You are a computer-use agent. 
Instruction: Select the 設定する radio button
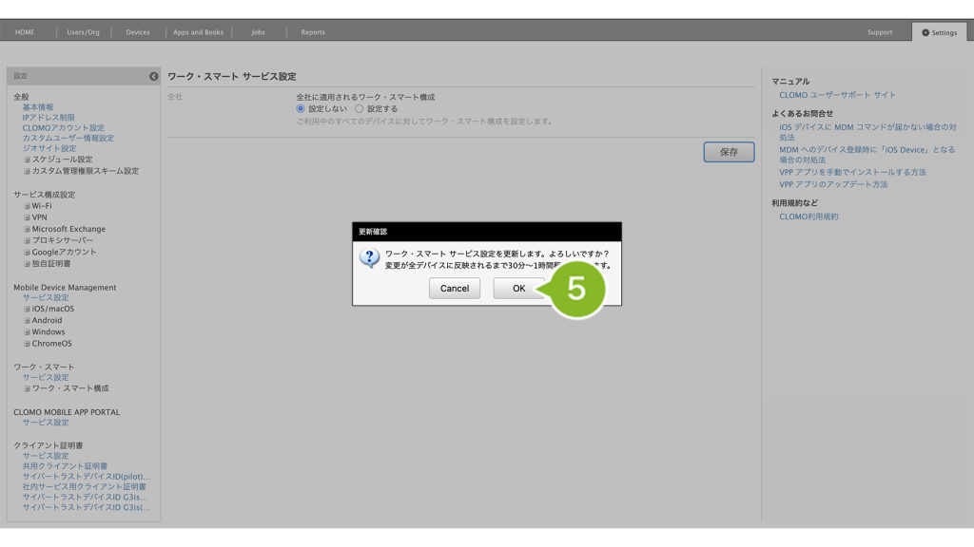pyautogui.click(x=360, y=109)
